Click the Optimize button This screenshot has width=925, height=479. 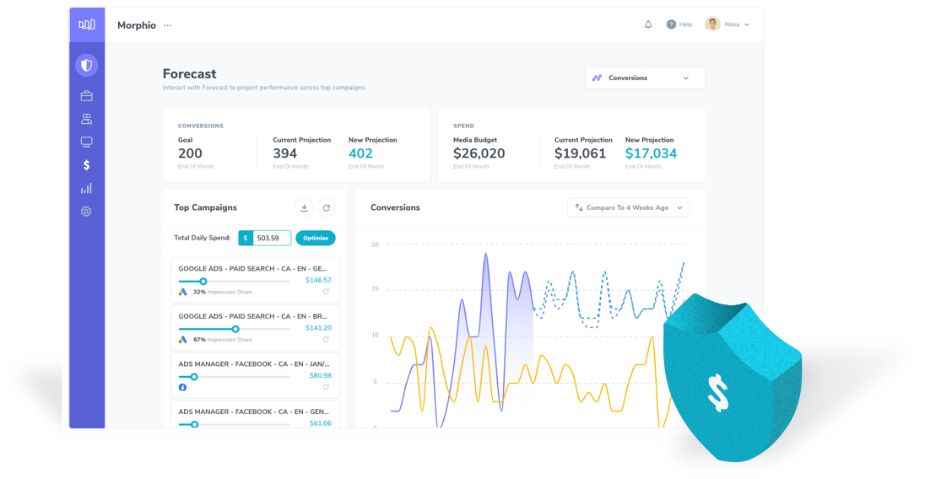[316, 238]
